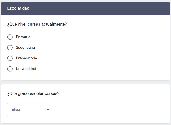
Task: Click the dark Escolaridad title bar background
Action: [x=98, y=8]
